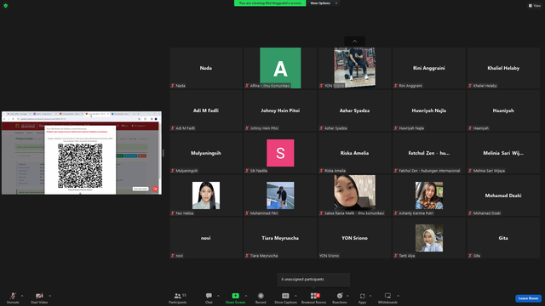Select Tanti Alya's photo tile
This screenshot has height=306, width=545.
point(429,238)
